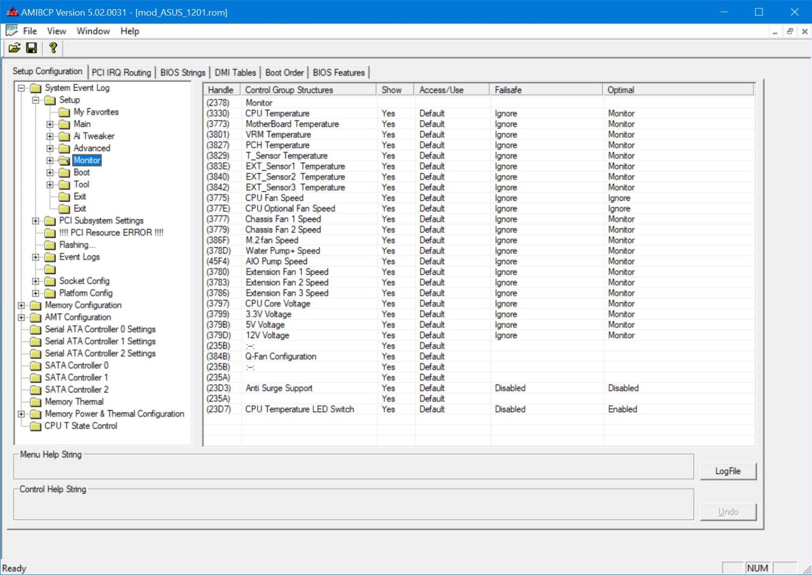The image size is (812, 575).
Task: Expand the Memory Configuration node
Action: click(x=21, y=306)
